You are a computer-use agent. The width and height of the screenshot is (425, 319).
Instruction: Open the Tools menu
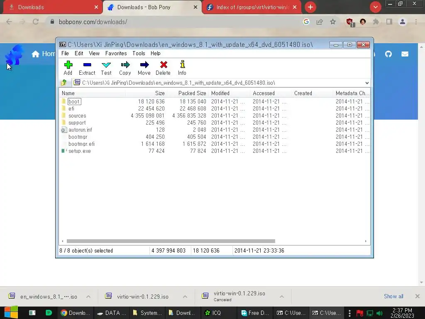pos(139,53)
